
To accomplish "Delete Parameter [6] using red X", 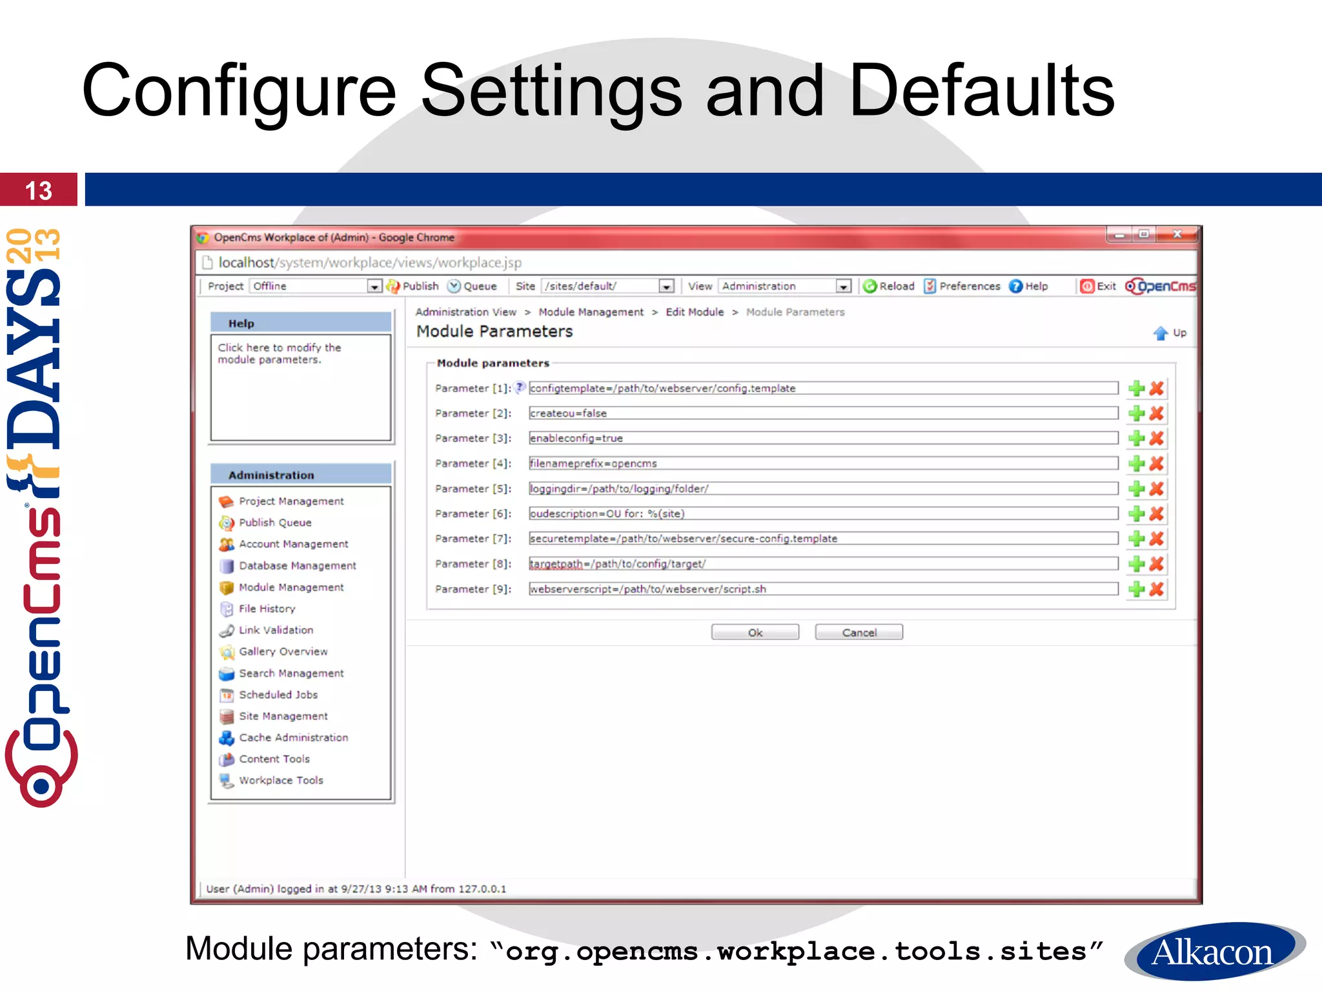I will (1157, 514).
